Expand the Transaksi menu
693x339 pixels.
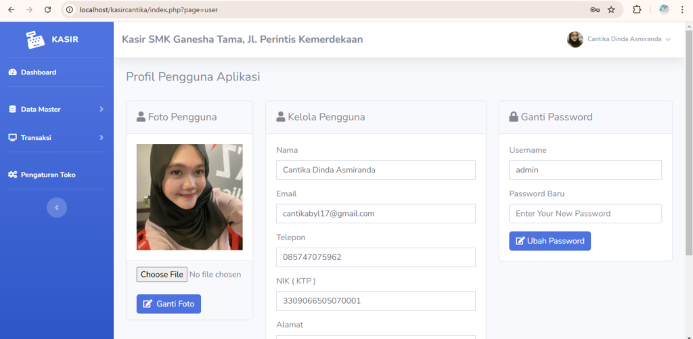click(x=57, y=137)
